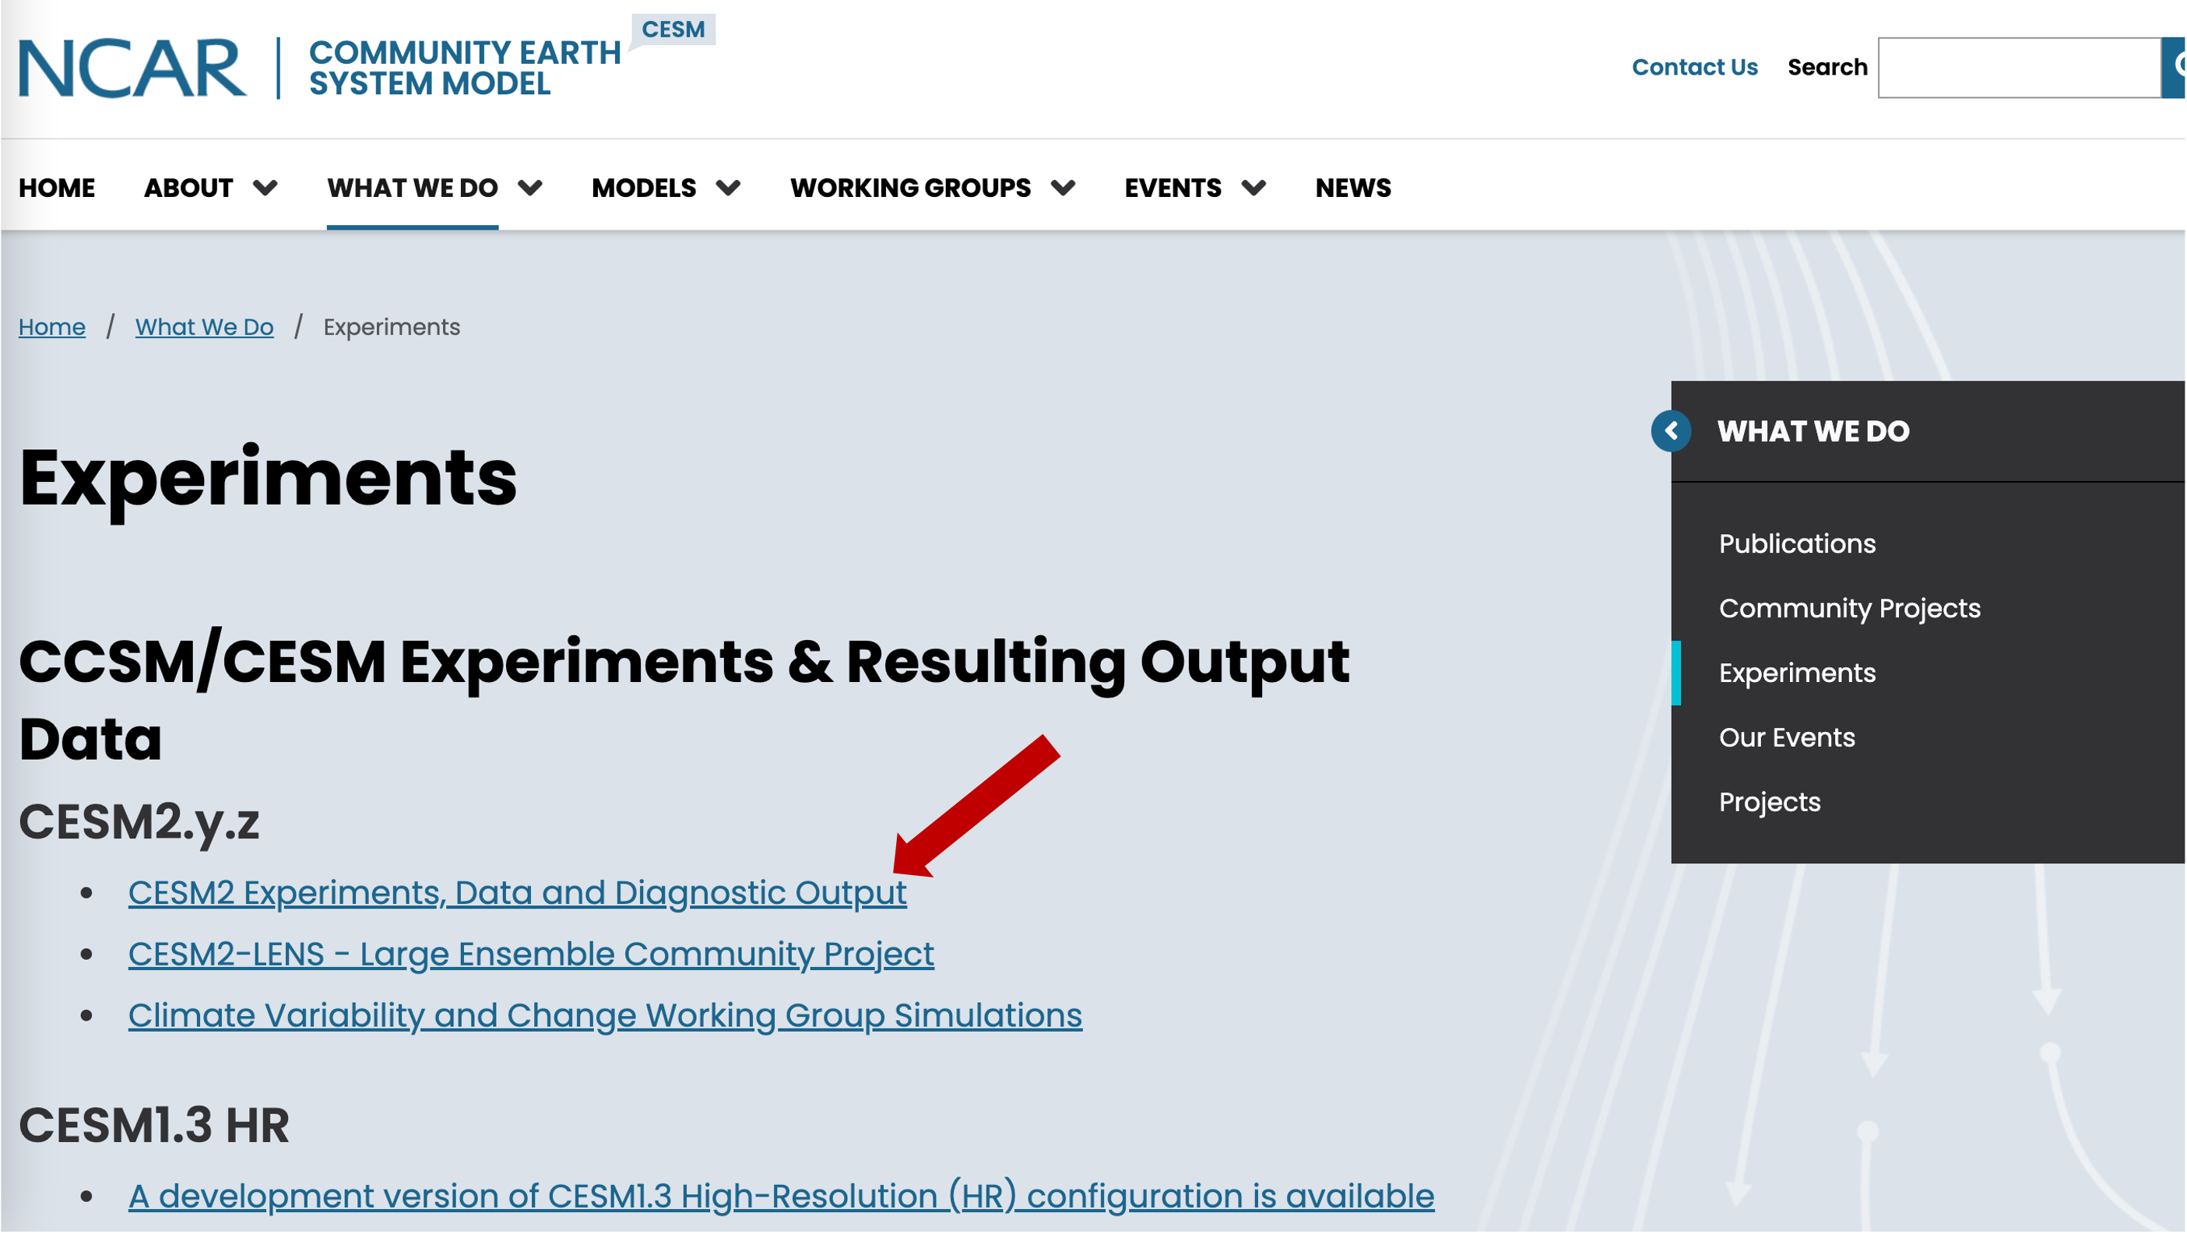Click CESM2-LENS Large Ensemble Community Project link
This screenshot has width=2187, height=1234.
pos(532,951)
